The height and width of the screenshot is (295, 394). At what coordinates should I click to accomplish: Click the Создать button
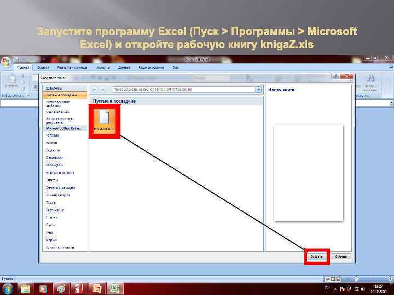click(317, 256)
